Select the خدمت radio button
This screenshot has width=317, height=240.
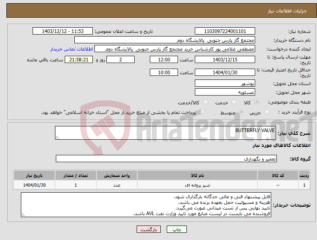[x=234, y=102]
